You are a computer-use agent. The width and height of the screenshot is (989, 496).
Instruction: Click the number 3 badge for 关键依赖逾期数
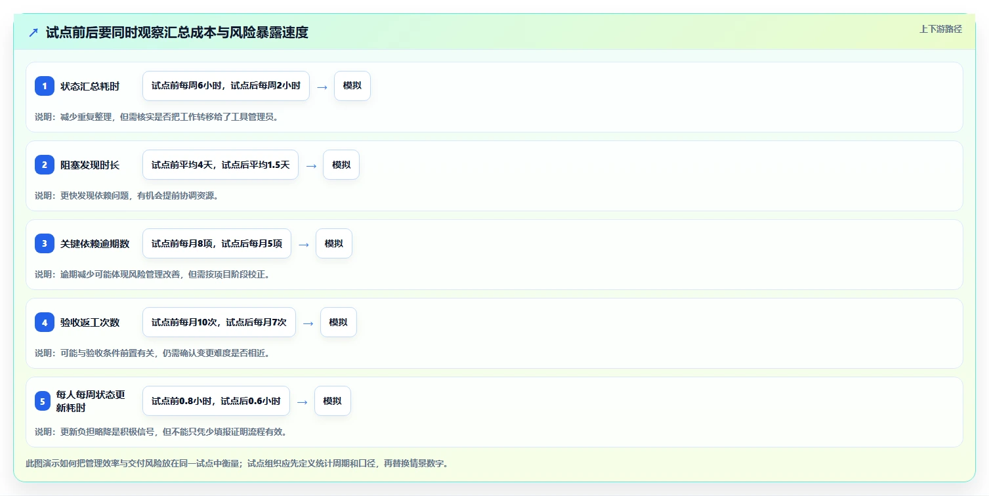45,243
